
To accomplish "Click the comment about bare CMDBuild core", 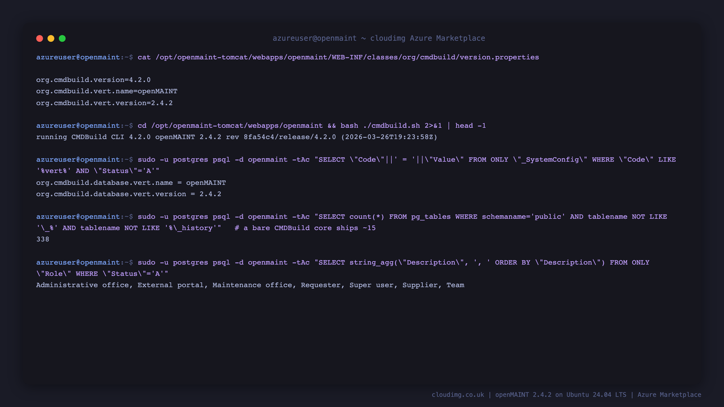I will (x=305, y=228).
